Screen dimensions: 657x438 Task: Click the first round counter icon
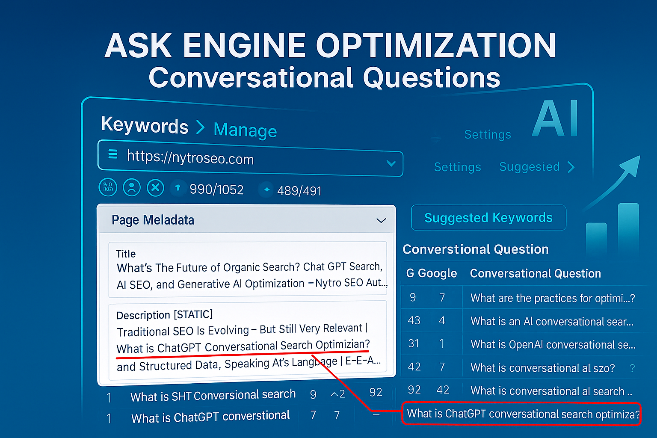coord(108,187)
